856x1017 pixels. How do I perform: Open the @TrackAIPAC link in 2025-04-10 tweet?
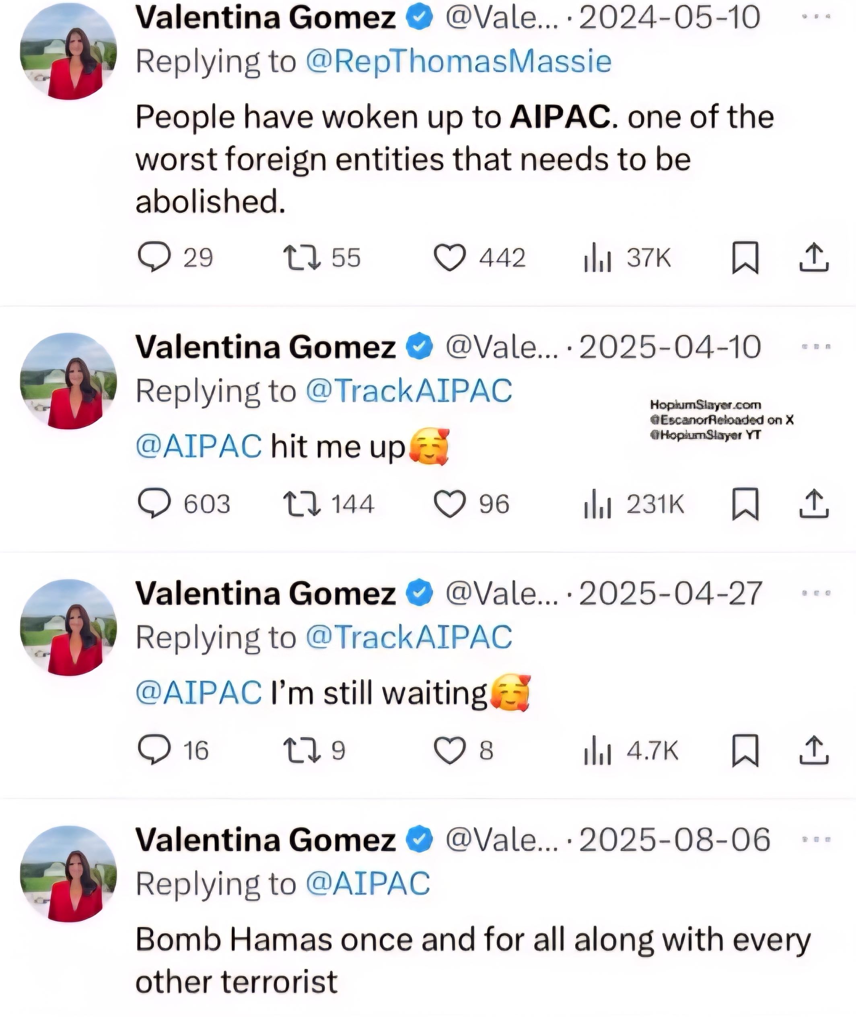click(x=409, y=391)
